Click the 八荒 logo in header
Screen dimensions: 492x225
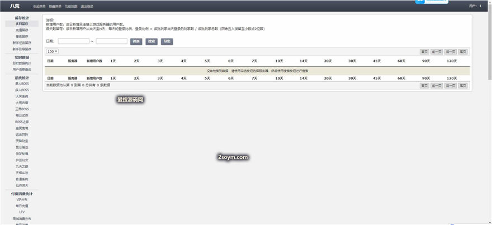click(x=15, y=6)
